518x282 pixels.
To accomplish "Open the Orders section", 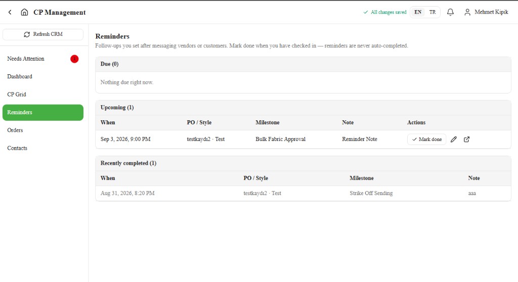I will point(43,130).
